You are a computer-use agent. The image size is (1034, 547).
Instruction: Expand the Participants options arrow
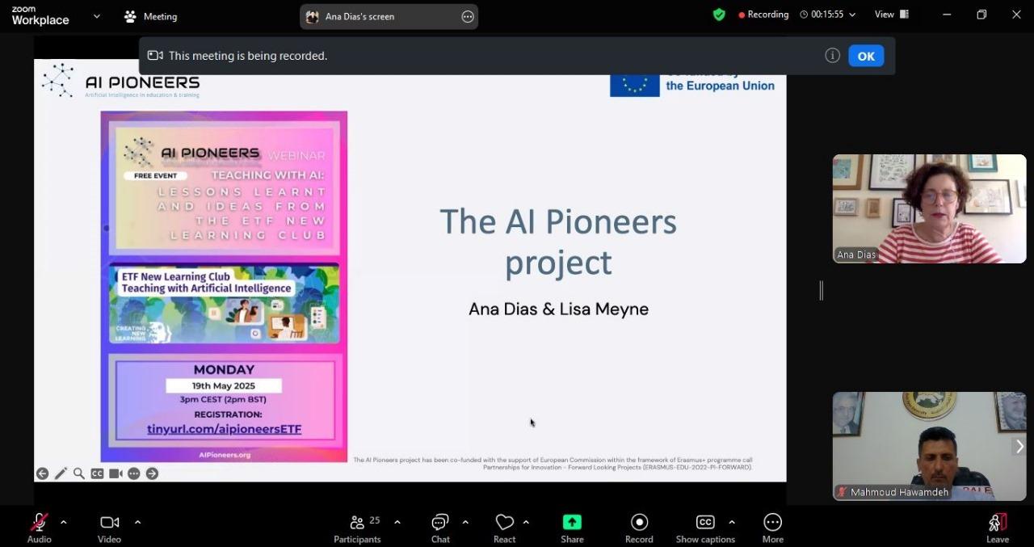397,522
